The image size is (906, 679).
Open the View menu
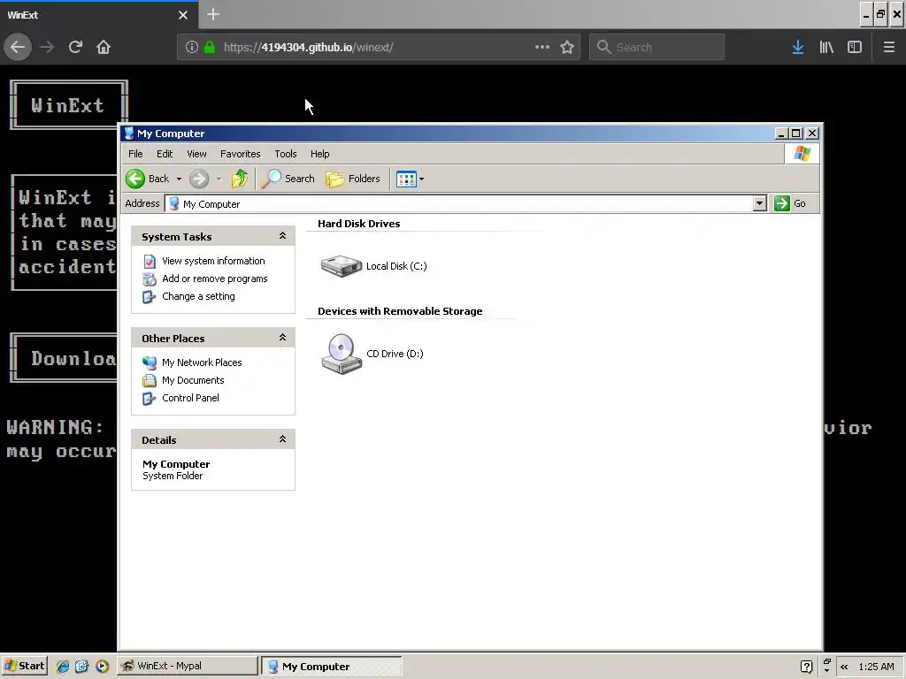(x=196, y=154)
